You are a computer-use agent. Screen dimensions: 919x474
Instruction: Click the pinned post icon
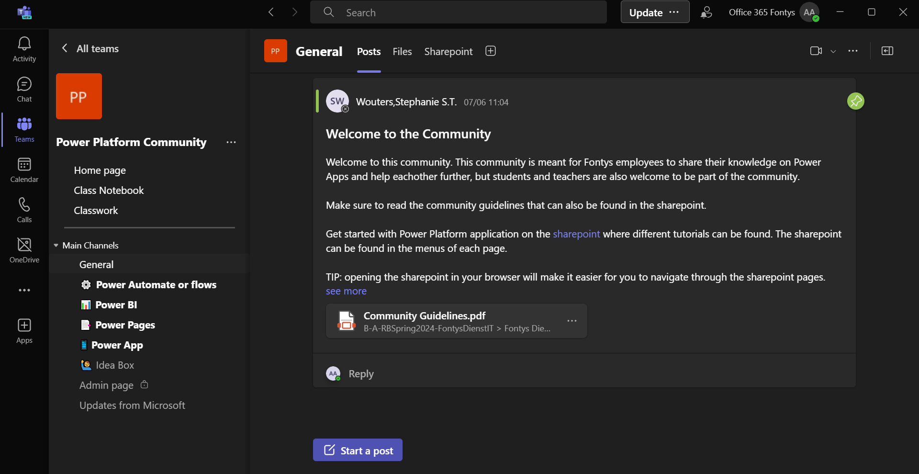pyautogui.click(x=855, y=101)
